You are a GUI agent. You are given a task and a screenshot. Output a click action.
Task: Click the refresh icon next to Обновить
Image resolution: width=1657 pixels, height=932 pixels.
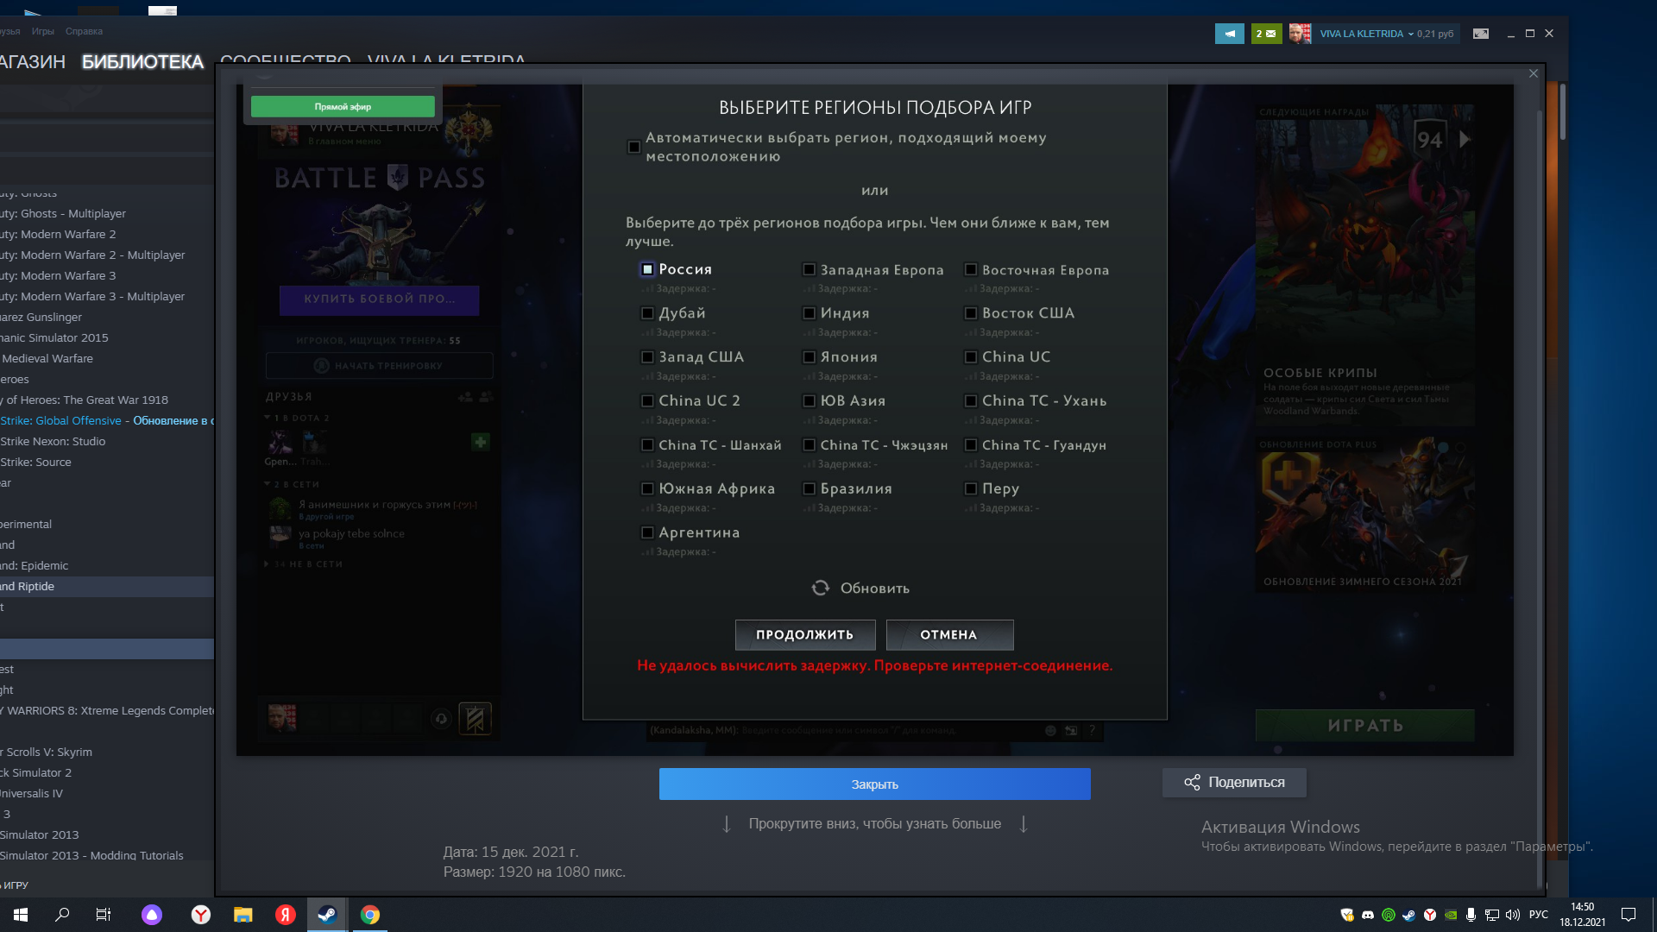click(820, 588)
